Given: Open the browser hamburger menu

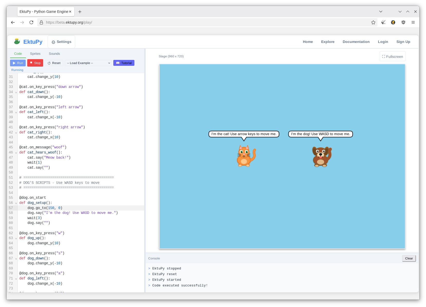Looking at the screenshot, I should tap(413, 22).
